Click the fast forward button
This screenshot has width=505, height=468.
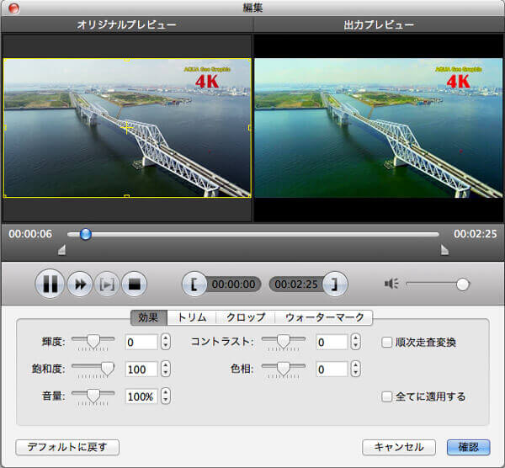point(80,285)
